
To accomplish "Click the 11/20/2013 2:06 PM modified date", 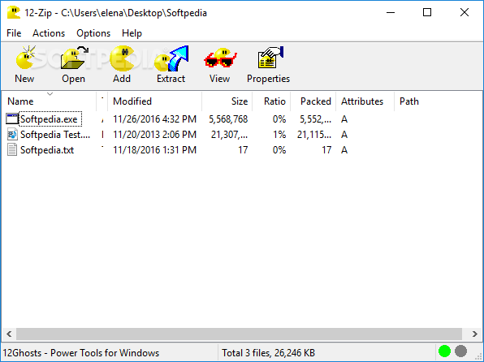I will [154, 135].
